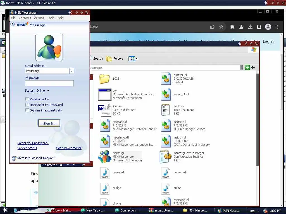Enable the Remember Me checkbox
286x214 pixels.
pos(27,99)
